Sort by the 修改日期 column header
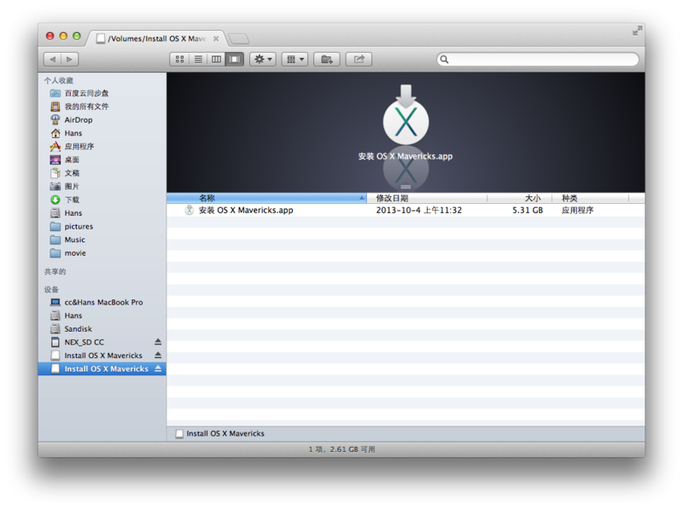The image size is (683, 510). point(427,199)
